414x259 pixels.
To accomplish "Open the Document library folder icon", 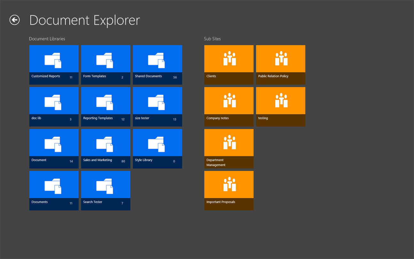I will coord(53,144).
